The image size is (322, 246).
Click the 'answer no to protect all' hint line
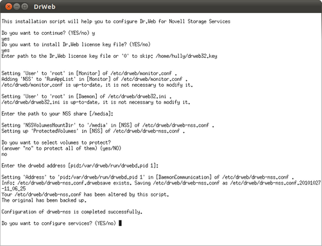(62, 148)
